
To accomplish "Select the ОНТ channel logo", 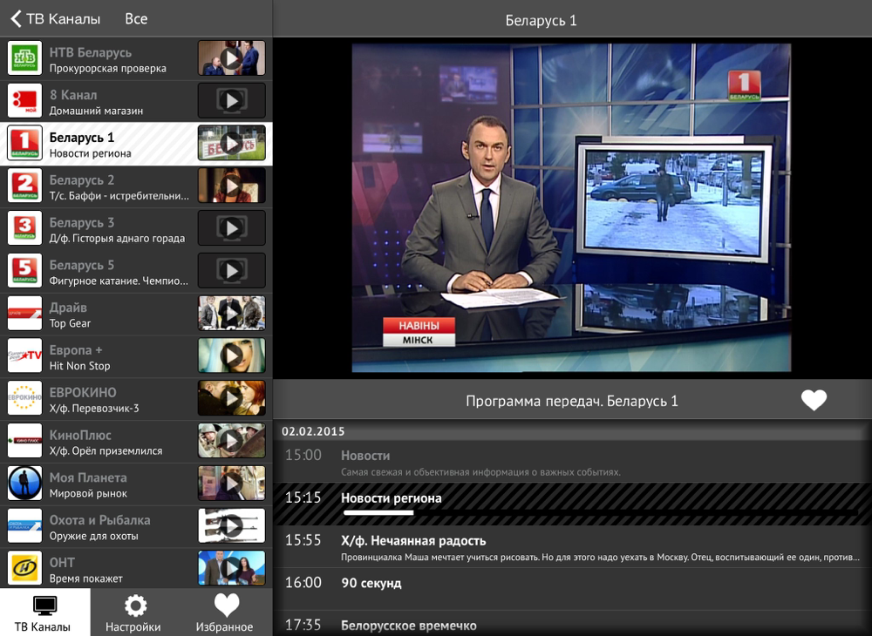I will (x=24, y=568).
